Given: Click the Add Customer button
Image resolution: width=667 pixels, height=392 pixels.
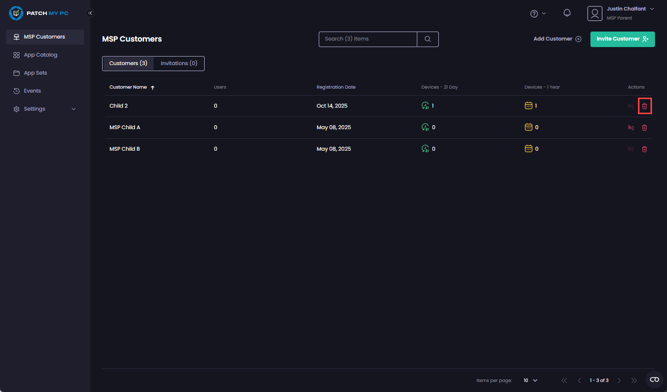Looking at the screenshot, I should [x=557, y=39].
